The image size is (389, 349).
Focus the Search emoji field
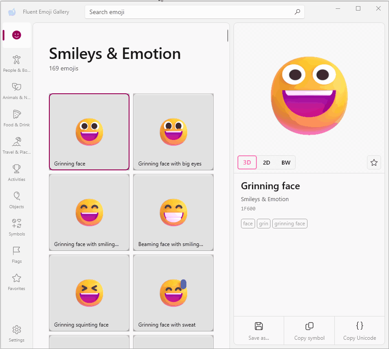coord(195,12)
